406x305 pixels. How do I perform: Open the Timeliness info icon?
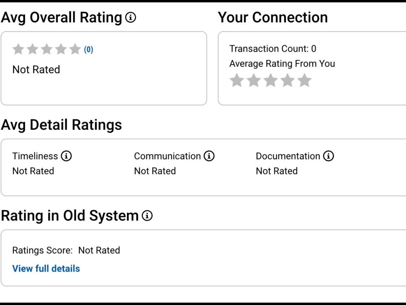66,156
